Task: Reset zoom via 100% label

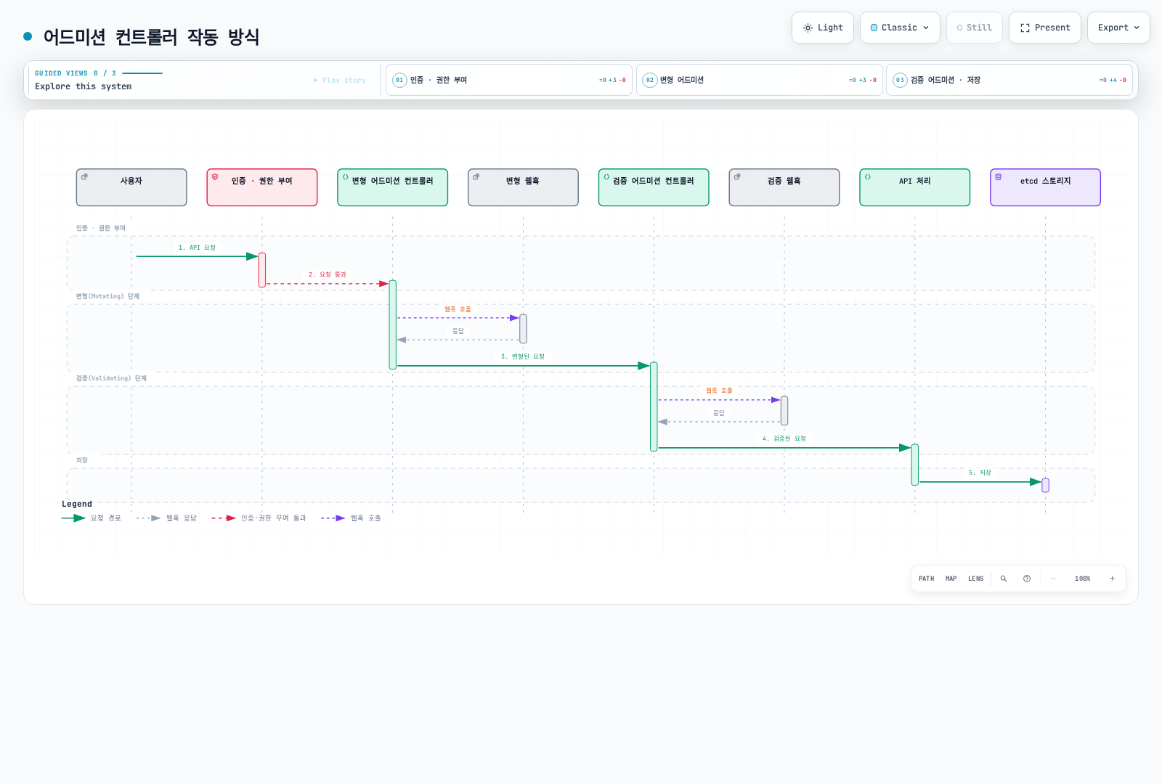Action: [1082, 579]
